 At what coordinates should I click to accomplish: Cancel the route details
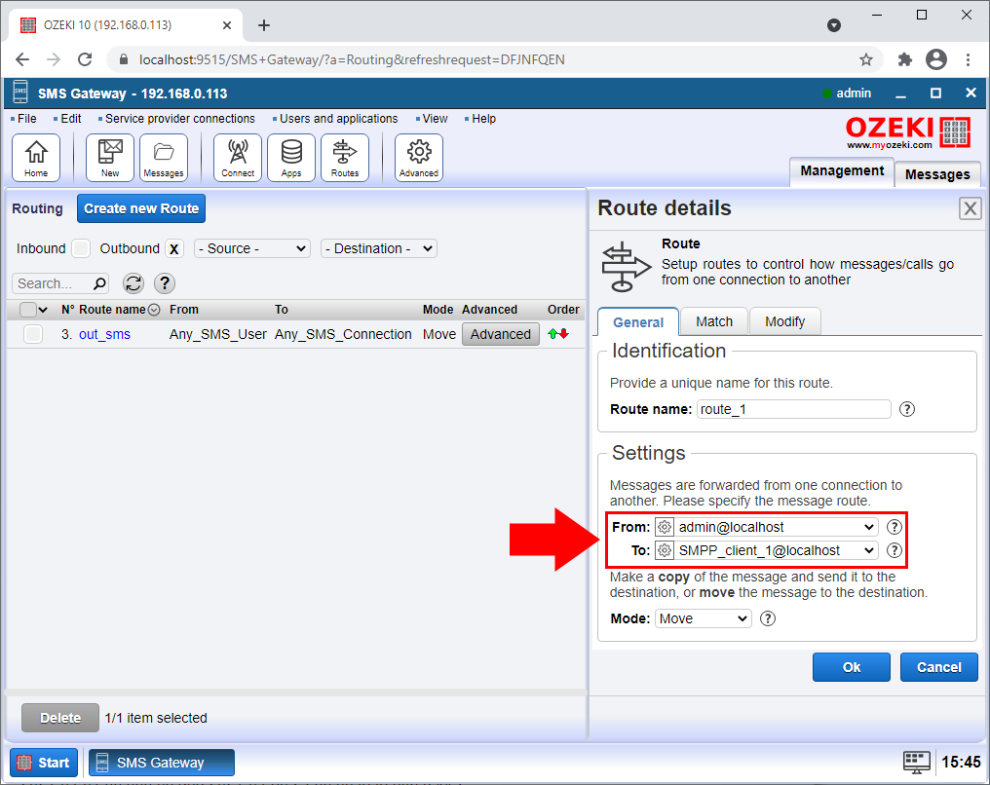(x=939, y=667)
